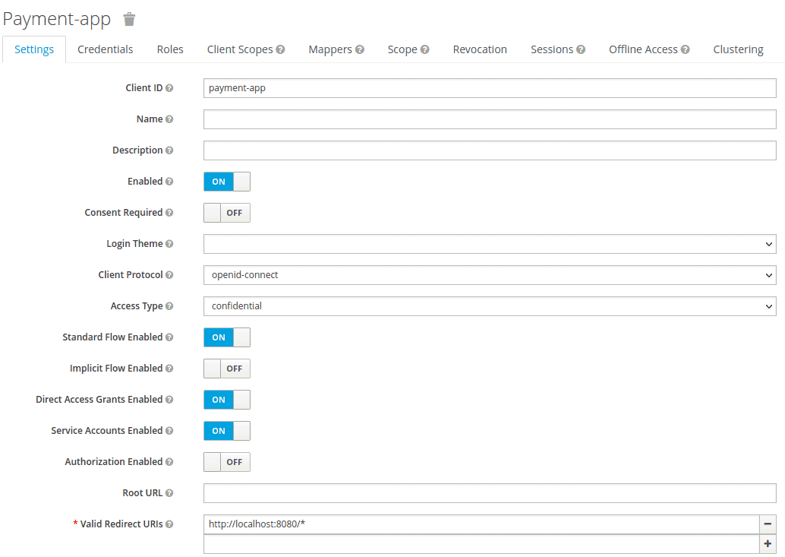This screenshot has width=785, height=557.
Task: Click the trash icon beside Payment-app
Action: click(130, 19)
